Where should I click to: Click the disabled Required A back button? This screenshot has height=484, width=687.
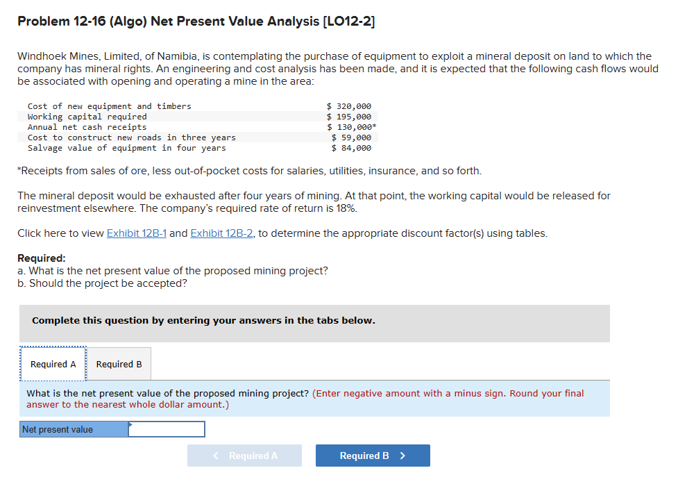tap(244, 455)
